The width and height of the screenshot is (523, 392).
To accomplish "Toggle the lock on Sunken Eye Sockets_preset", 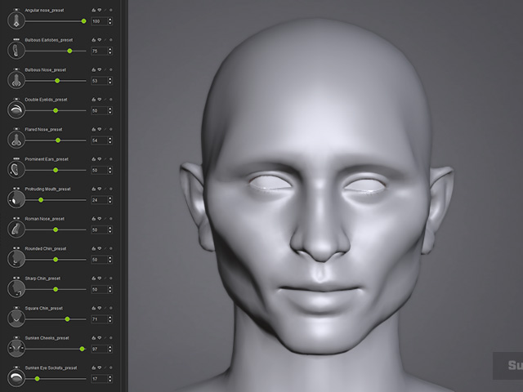I will [x=94, y=367].
